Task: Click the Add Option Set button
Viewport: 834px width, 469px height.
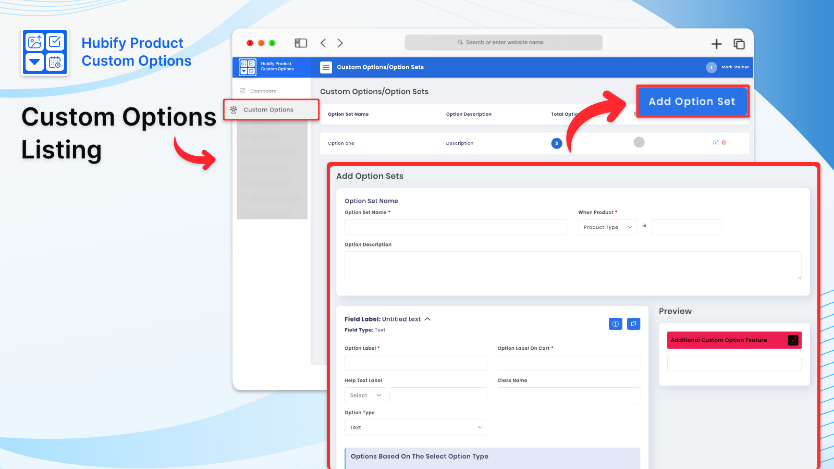Action: click(693, 101)
